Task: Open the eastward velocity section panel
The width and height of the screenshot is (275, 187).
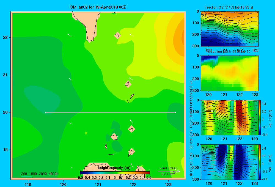Action: (229, 162)
